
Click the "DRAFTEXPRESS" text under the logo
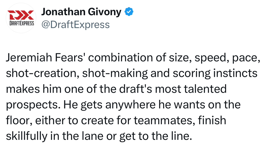point(21,23)
